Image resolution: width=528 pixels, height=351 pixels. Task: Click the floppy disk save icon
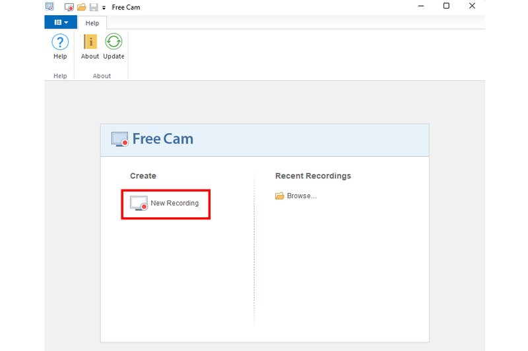click(94, 7)
